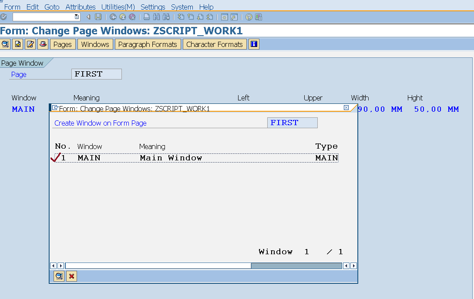474x299 pixels.
Task: Toggle the selection checkmark on MAIN window row
Action: (55, 157)
